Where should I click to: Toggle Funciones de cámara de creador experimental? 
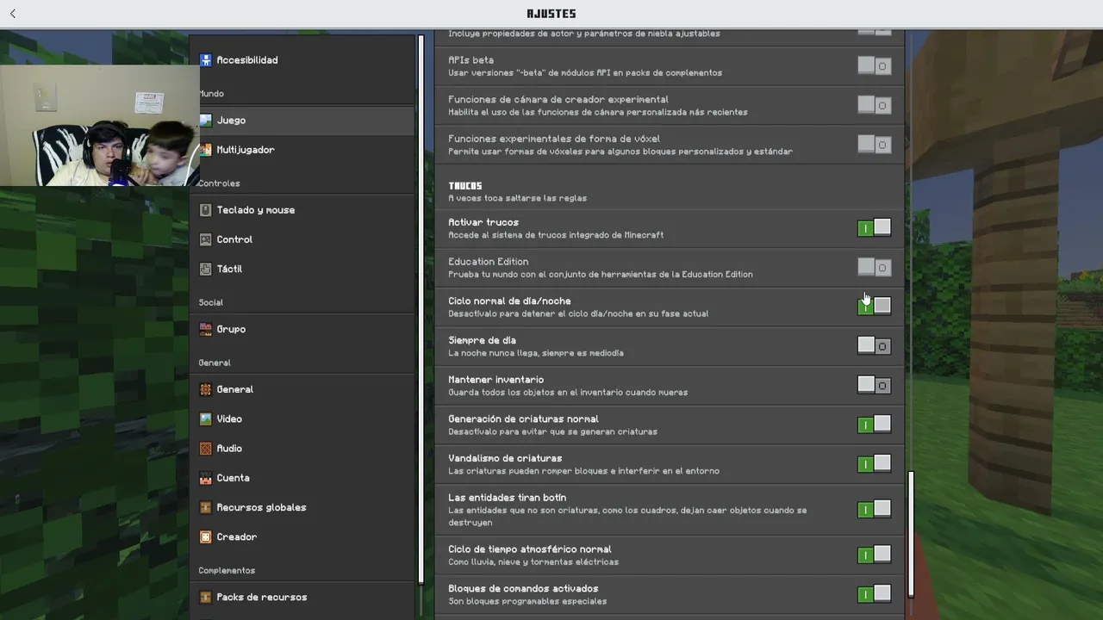pos(874,105)
